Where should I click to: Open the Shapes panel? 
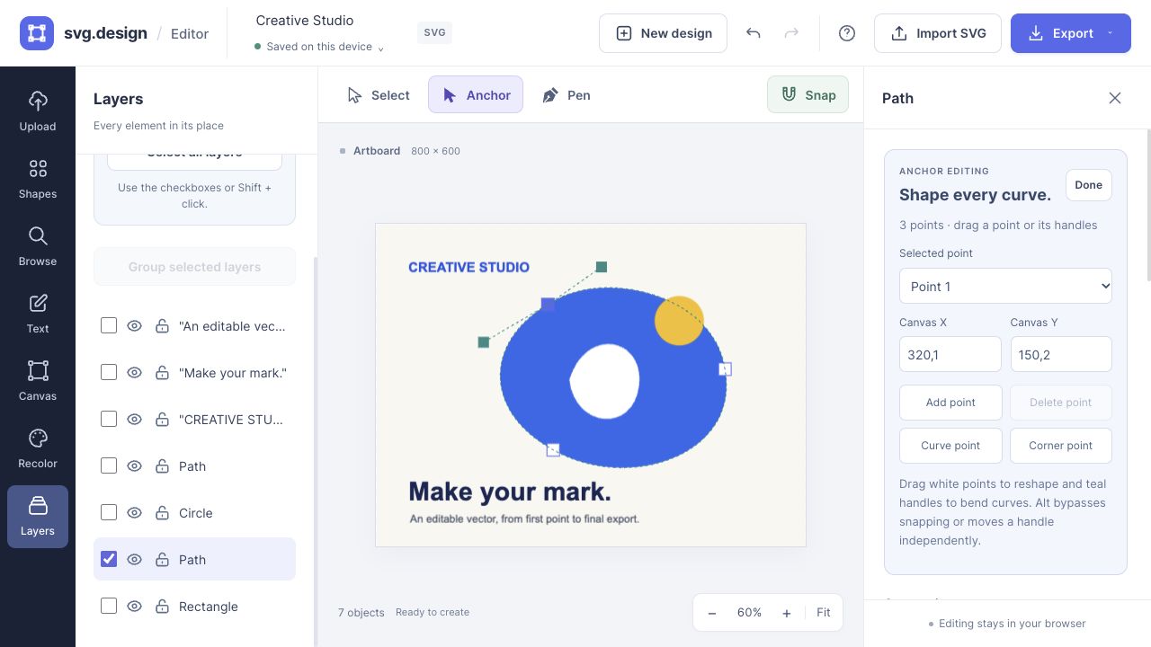[x=38, y=179]
